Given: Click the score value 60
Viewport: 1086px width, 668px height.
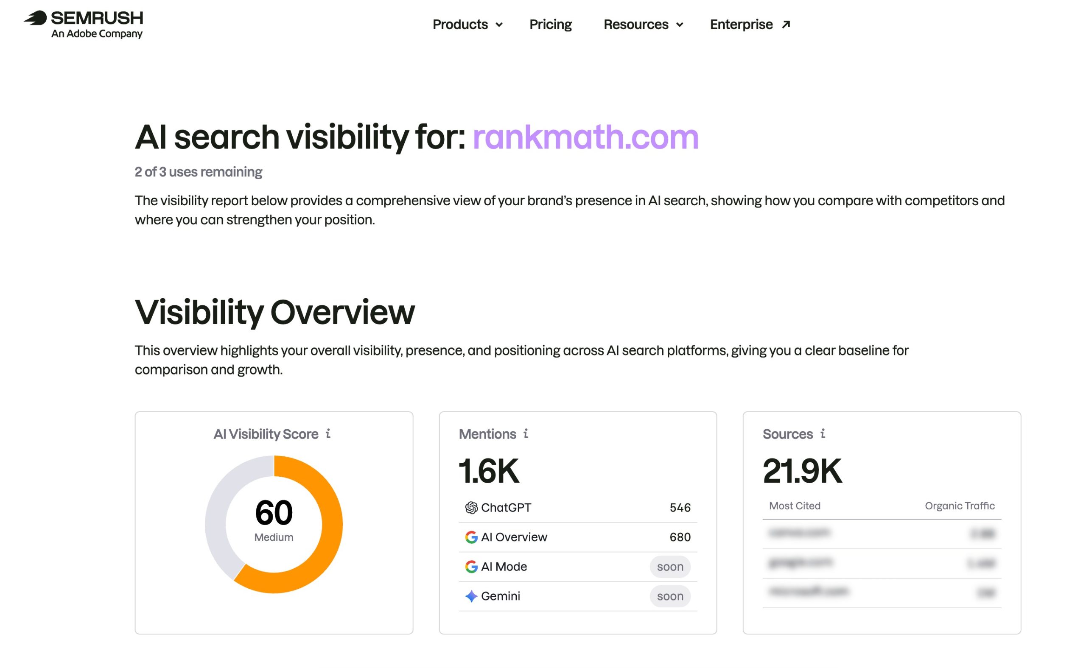Looking at the screenshot, I should [274, 513].
